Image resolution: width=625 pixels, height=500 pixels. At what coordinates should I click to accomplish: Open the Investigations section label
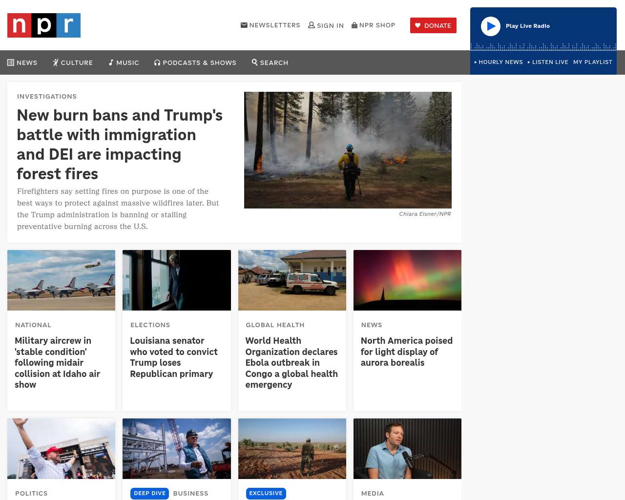coord(47,96)
